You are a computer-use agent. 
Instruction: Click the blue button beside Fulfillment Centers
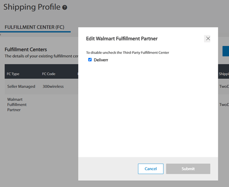(226, 51)
